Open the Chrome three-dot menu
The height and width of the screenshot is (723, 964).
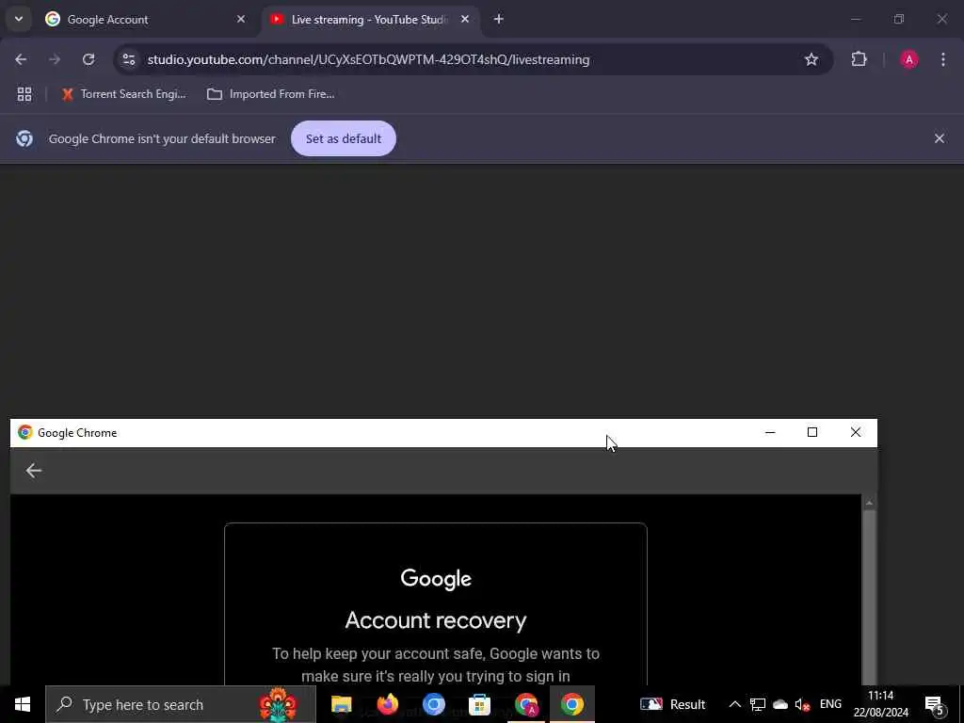point(943,59)
